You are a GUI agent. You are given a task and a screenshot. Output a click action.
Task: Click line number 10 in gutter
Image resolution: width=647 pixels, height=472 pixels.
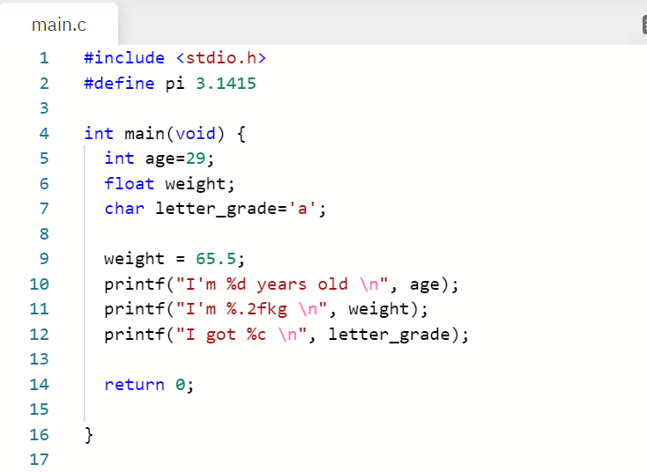click(39, 284)
